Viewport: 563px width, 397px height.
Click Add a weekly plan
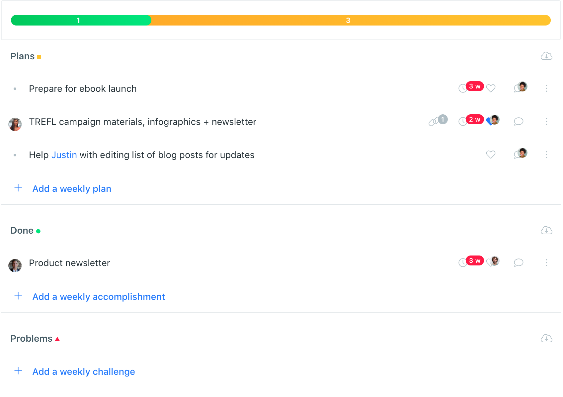(x=72, y=189)
